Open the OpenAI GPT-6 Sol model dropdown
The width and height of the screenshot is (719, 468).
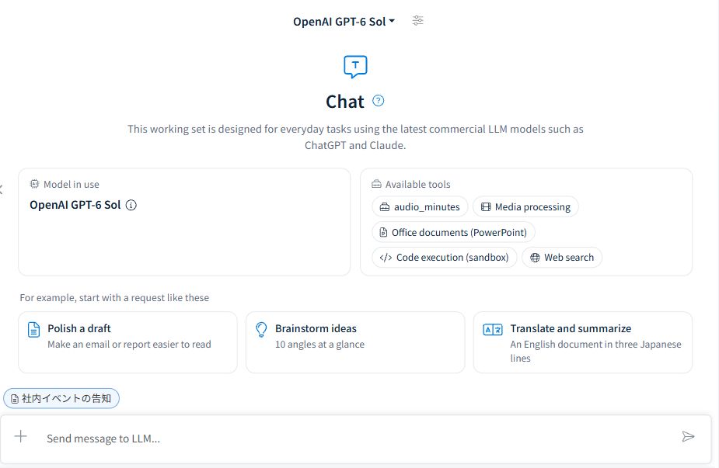344,22
